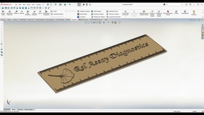Open the Design Study tool
Image resolution: width=204 pixels, height=115 pixels.
(3, 13)
